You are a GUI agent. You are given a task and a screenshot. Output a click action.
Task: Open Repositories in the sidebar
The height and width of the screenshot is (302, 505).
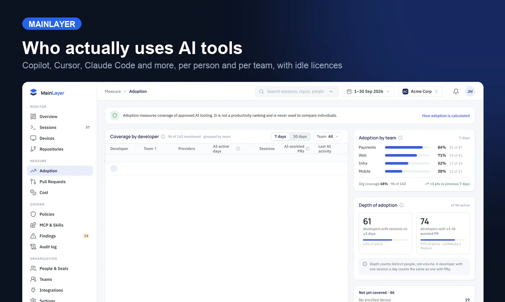[x=60, y=149]
